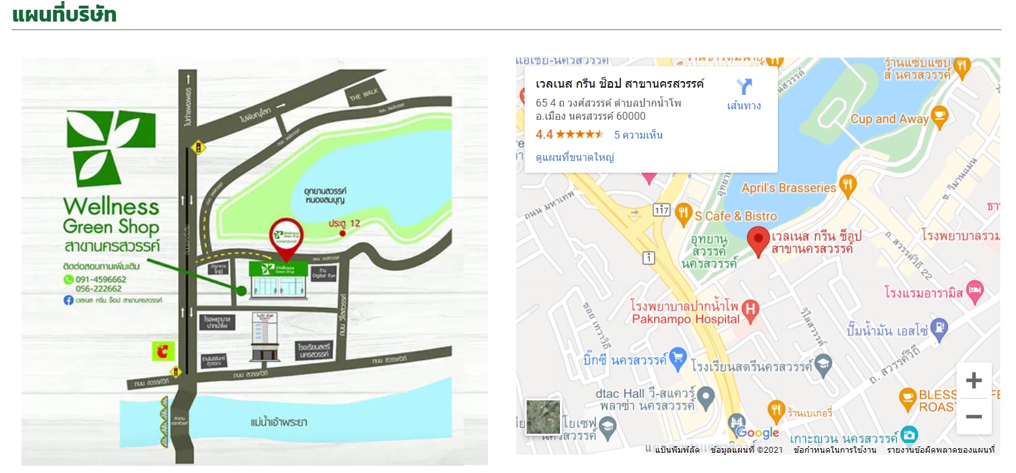1016x473 pixels.
Task: Click the บิ๊กซี นครสวรรค์ shopping cart icon
Action: point(678,357)
